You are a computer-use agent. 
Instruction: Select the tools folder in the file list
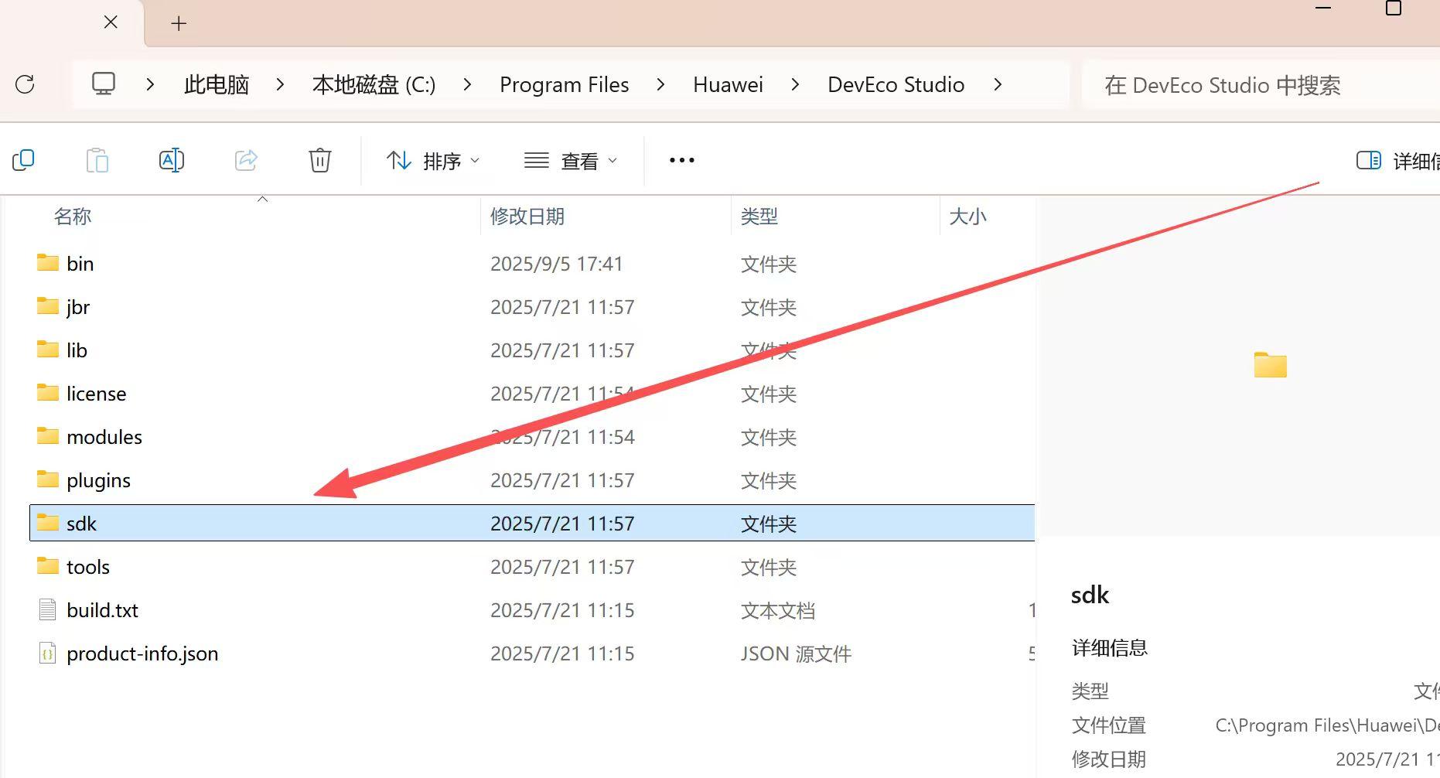point(87,567)
